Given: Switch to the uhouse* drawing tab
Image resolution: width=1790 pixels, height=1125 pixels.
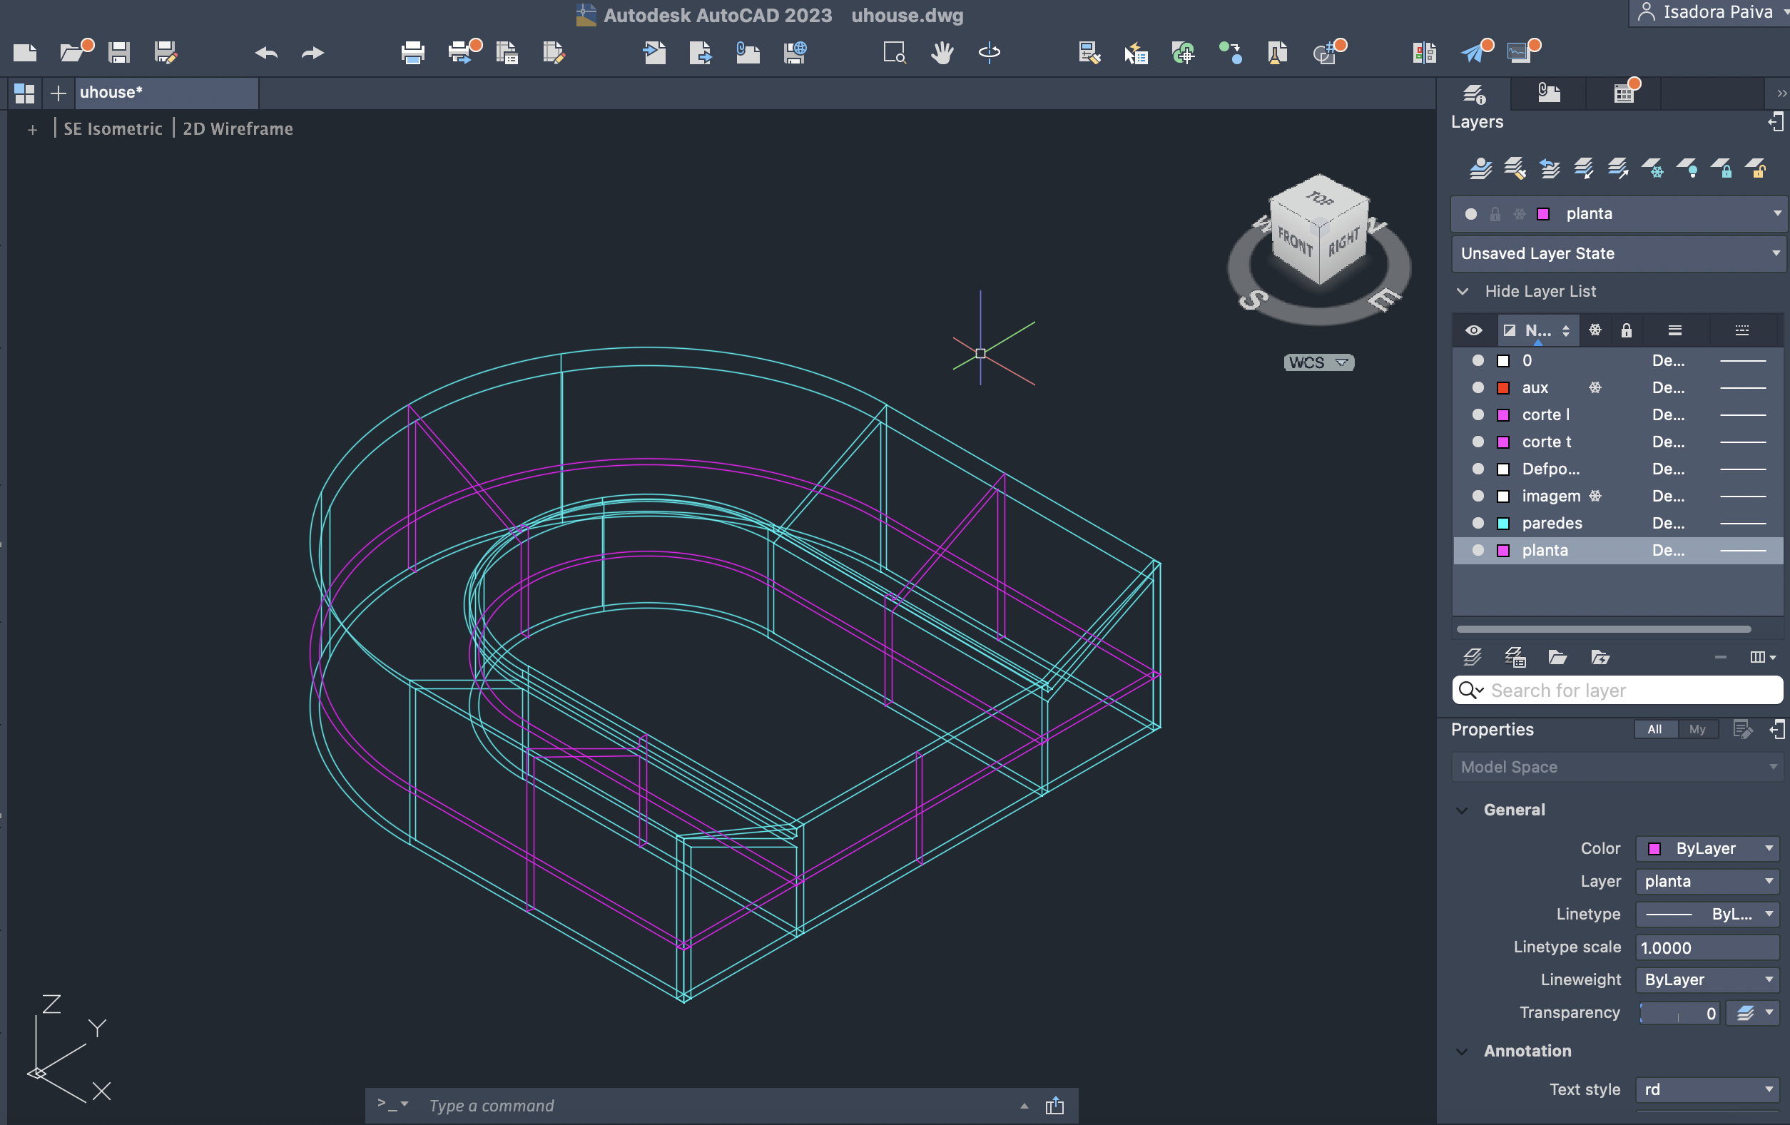Looking at the screenshot, I should pos(111,92).
